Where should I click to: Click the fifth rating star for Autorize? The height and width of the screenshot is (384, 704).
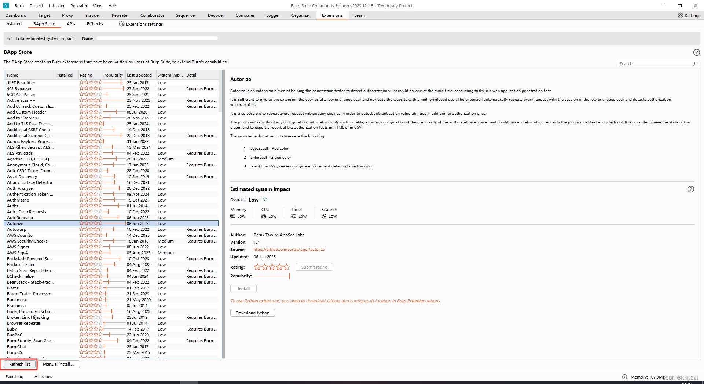point(287,267)
